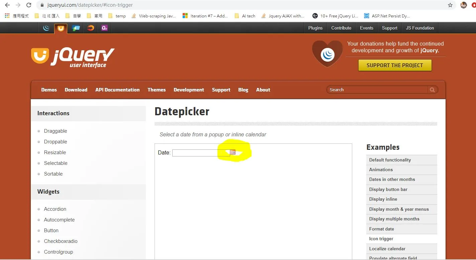Select the Dates in other months example
This screenshot has width=476, height=260.
(402, 180)
